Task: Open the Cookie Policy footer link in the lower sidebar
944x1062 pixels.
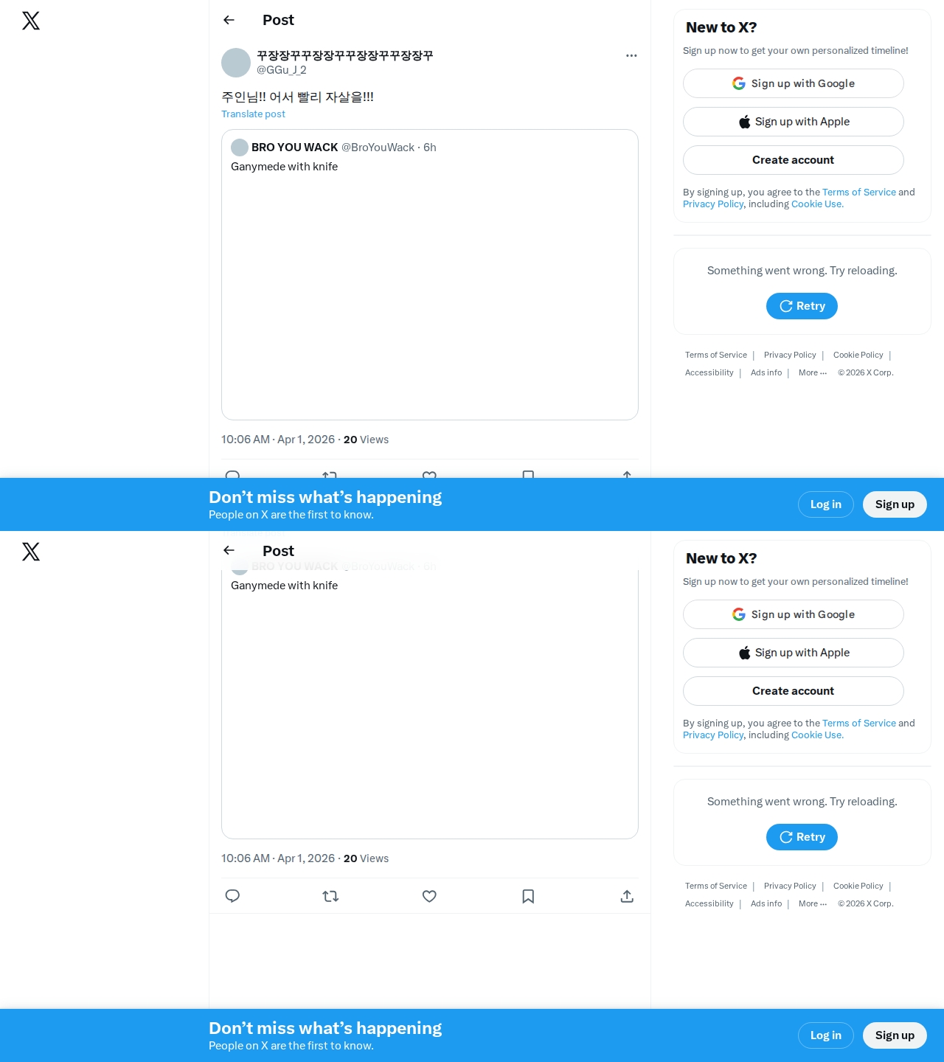Action: pyautogui.click(x=858, y=886)
